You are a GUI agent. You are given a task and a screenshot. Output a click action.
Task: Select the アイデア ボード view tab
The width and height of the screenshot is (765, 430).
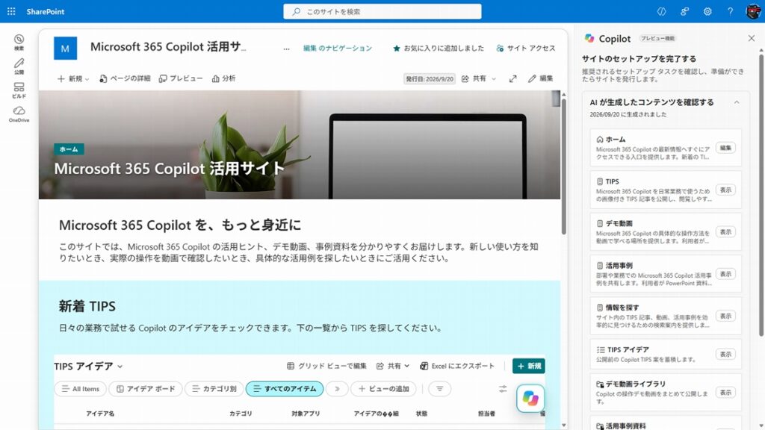click(146, 389)
